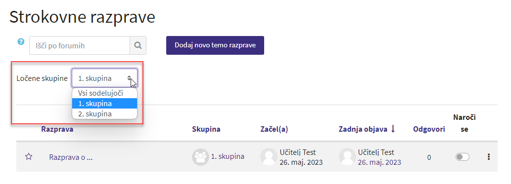The height and width of the screenshot is (184, 511).
Task: Open the Razprava o ... discussion link
Action: click(71, 157)
